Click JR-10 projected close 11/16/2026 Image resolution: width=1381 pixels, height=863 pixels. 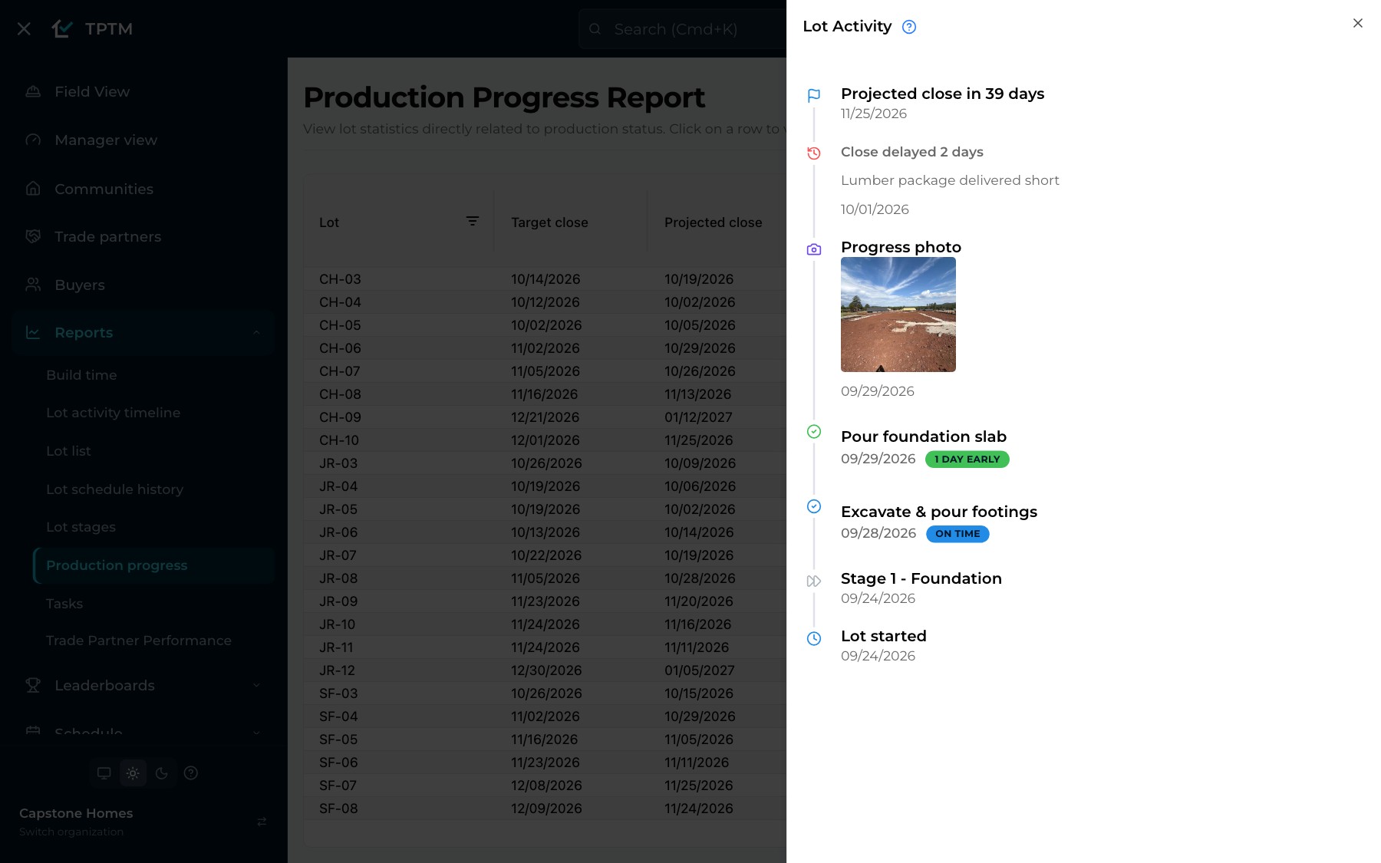[x=697, y=624]
